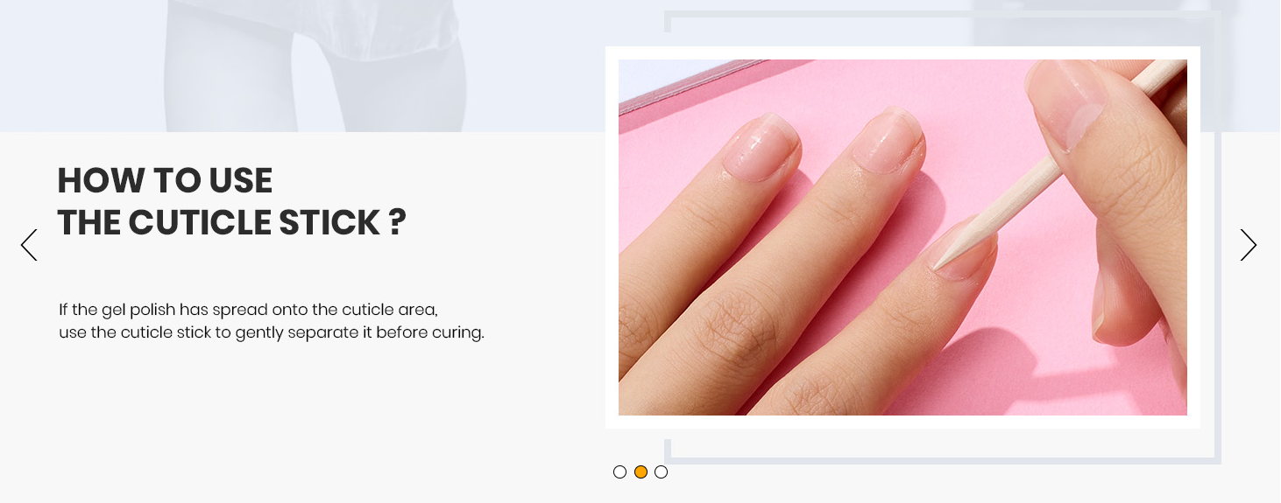Select the third carousel dot indicator
The image size is (1281, 503).
[662, 472]
